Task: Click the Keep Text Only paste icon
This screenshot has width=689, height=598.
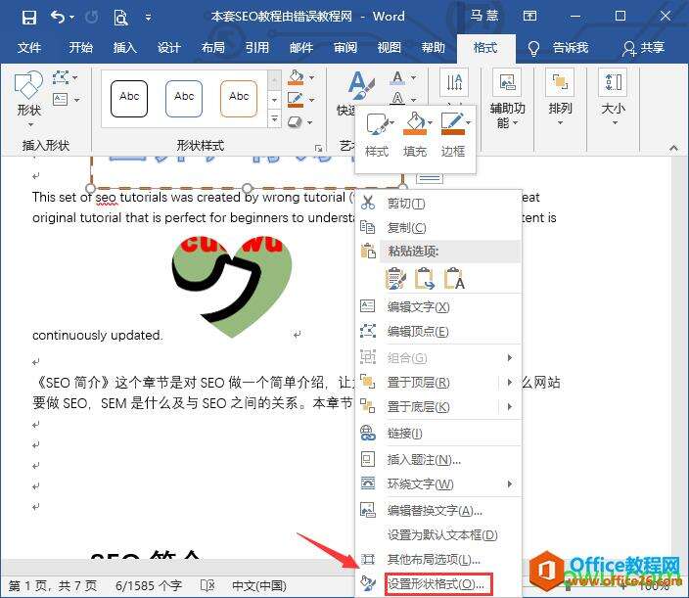Action: click(454, 279)
